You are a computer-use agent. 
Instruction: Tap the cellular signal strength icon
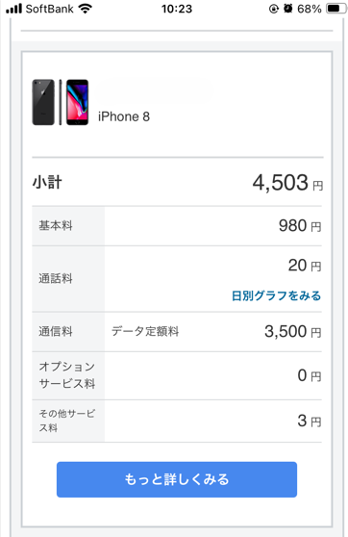13,9
